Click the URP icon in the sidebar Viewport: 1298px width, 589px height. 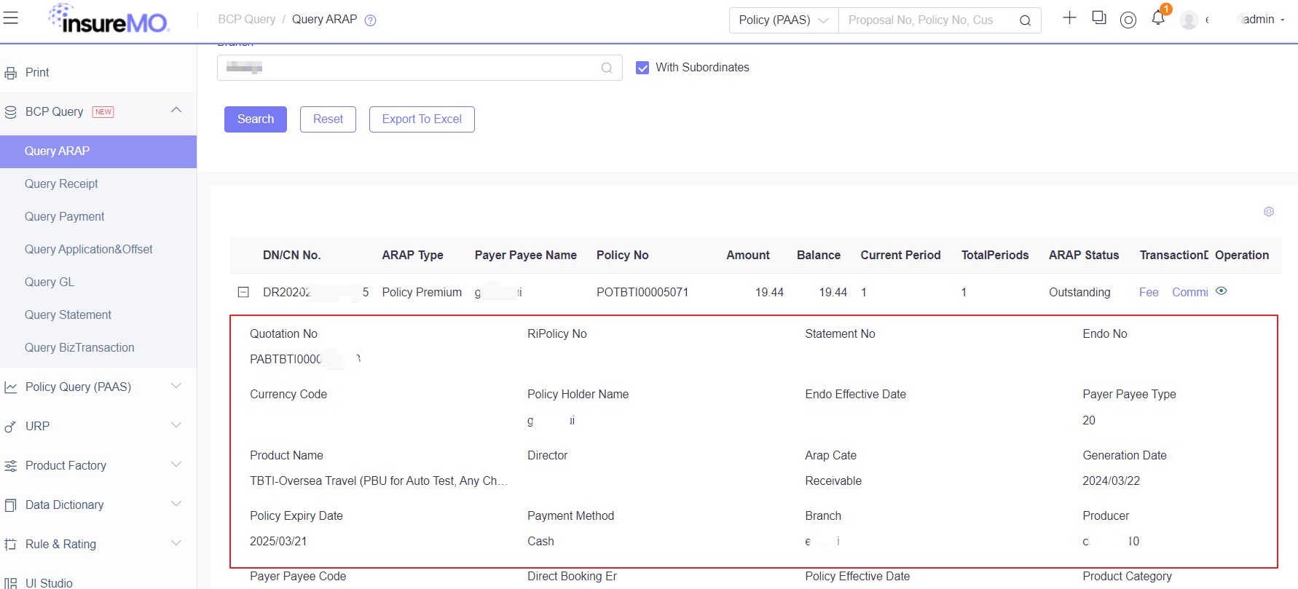pyautogui.click(x=10, y=427)
